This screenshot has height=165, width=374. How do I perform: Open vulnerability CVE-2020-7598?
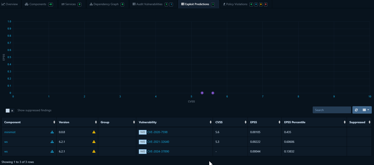pyautogui.click(x=157, y=132)
